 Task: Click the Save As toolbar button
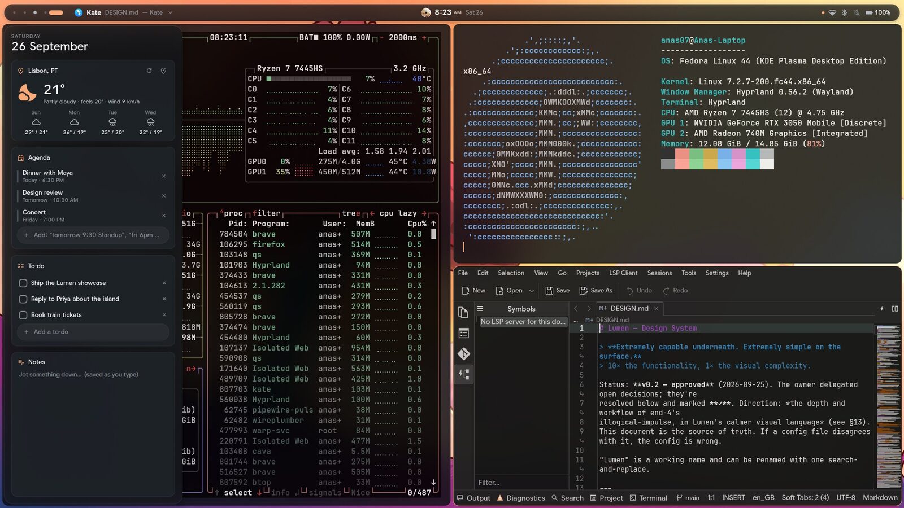point(596,290)
